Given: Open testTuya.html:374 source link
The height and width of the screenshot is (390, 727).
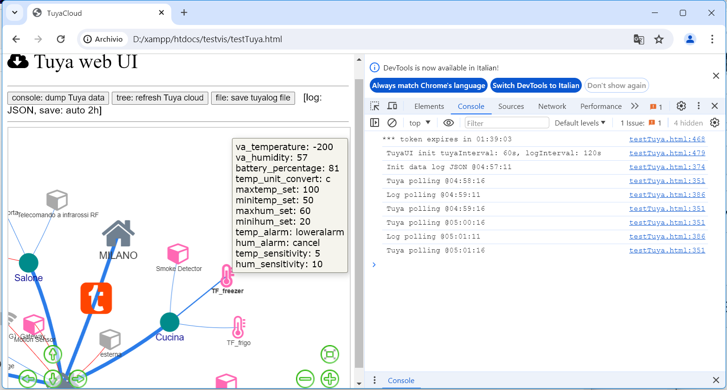Looking at the screenshot, I should click(x=667, y=167).
